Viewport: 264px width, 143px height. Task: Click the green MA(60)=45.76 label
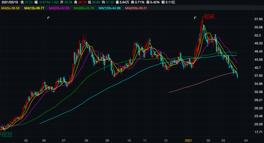pyautogui.click(x=84, y=8)
